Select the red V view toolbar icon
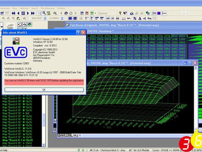The height and width of the screenshot is (152, 202). 87,13
